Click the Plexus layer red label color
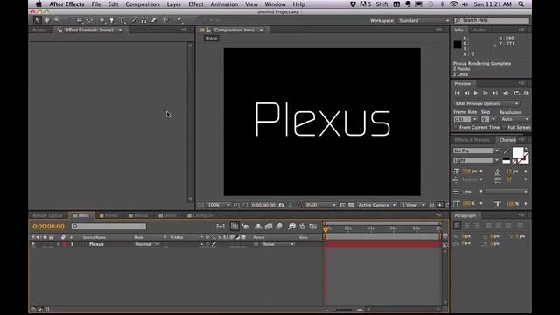The width and height of the screenshot is (560, 315). pos(65,244)
